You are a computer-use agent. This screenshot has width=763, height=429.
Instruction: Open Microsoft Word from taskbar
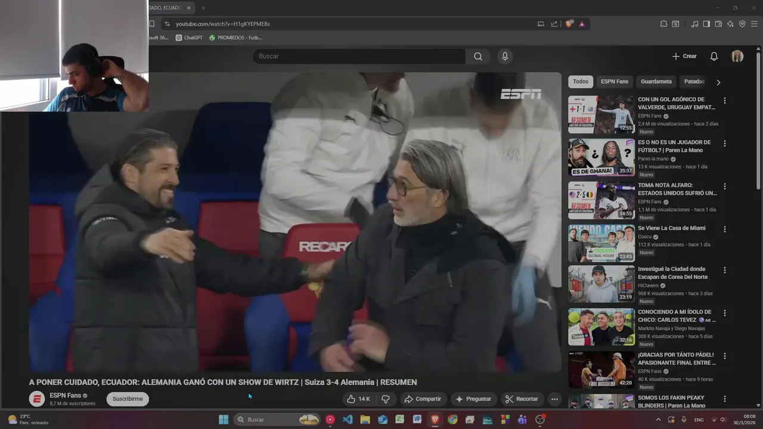417,419
